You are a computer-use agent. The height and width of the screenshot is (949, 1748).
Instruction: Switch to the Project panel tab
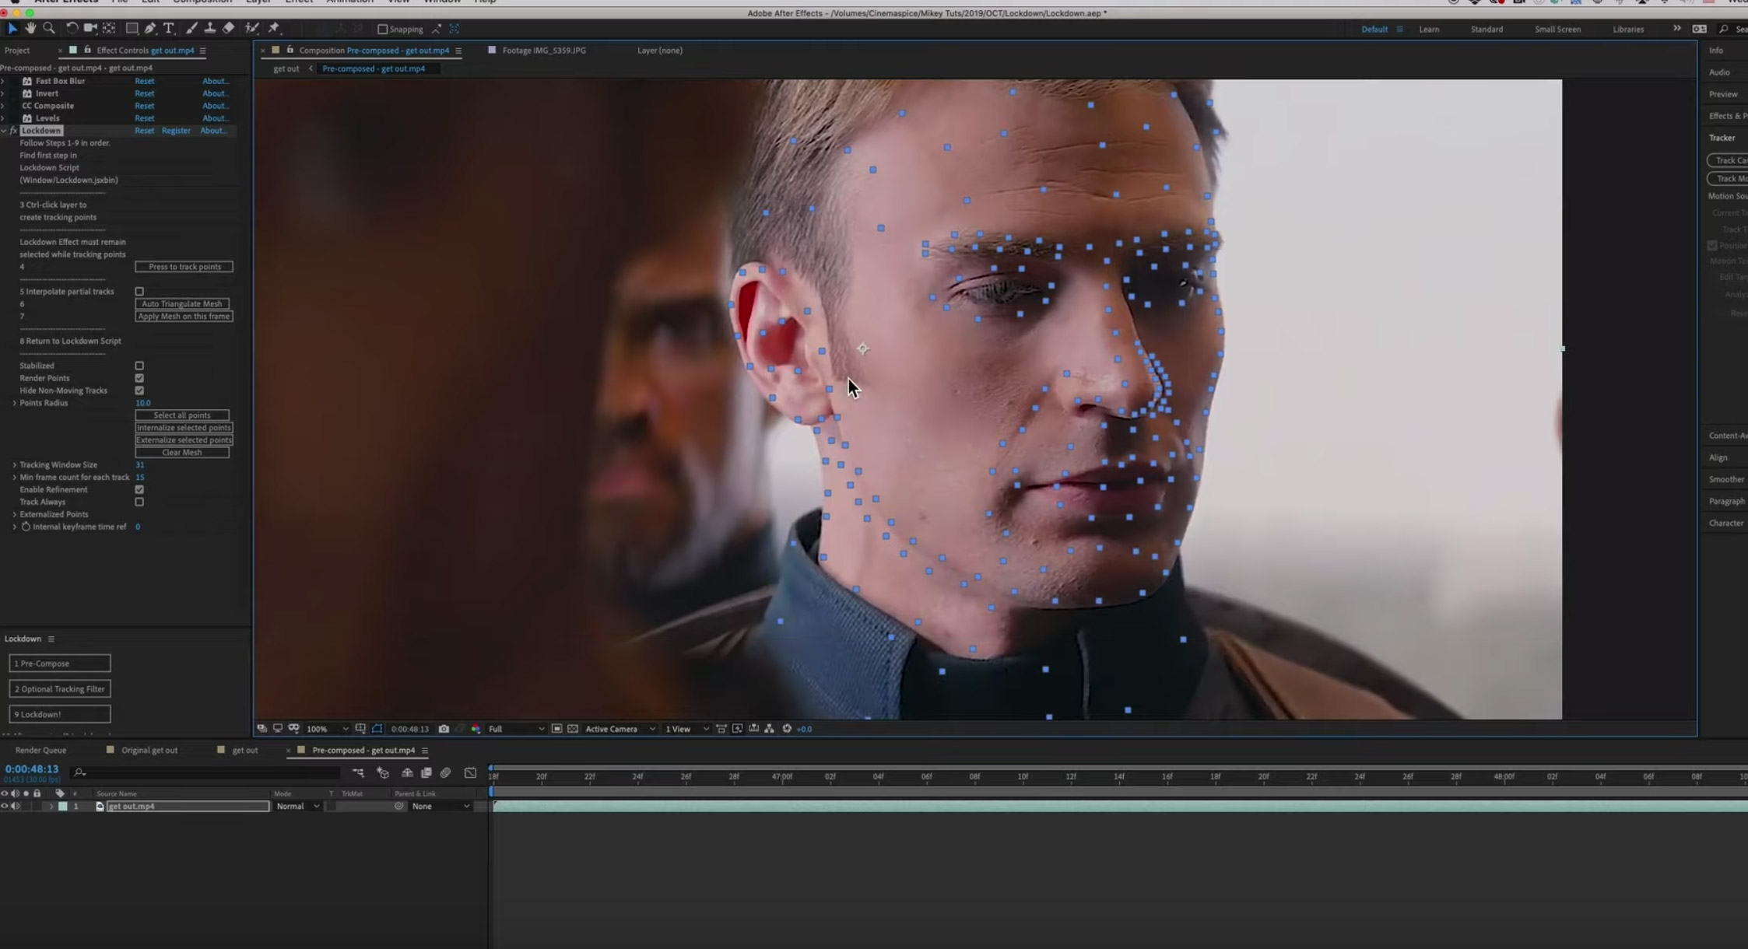[17, 51]
